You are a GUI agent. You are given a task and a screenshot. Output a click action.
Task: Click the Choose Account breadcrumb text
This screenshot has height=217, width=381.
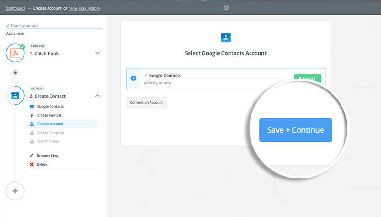[x=47, y=8]
